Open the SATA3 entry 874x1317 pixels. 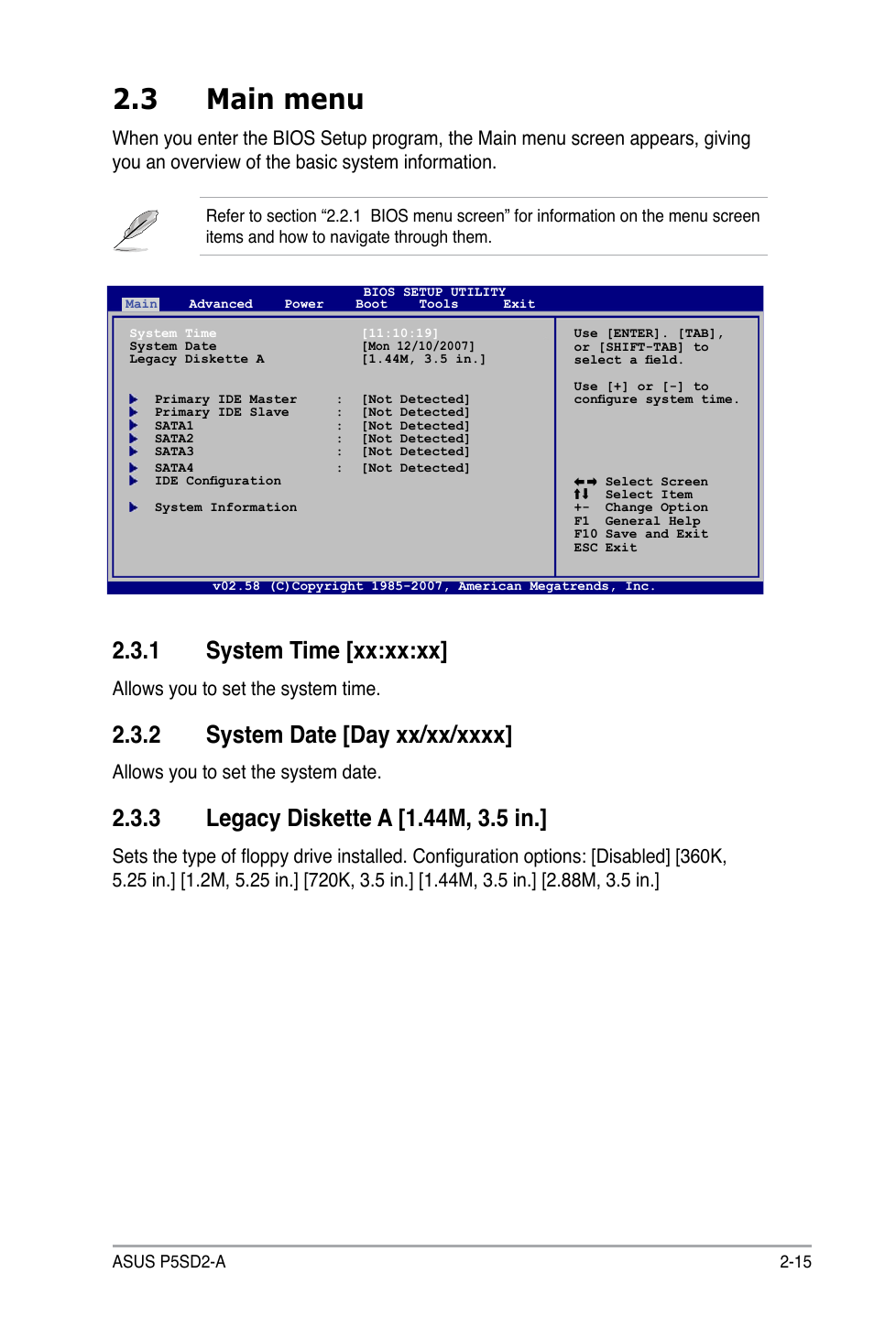point(174,452)
